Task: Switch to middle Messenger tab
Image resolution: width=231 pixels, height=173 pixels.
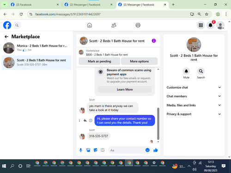Action: tap(88, 5)
